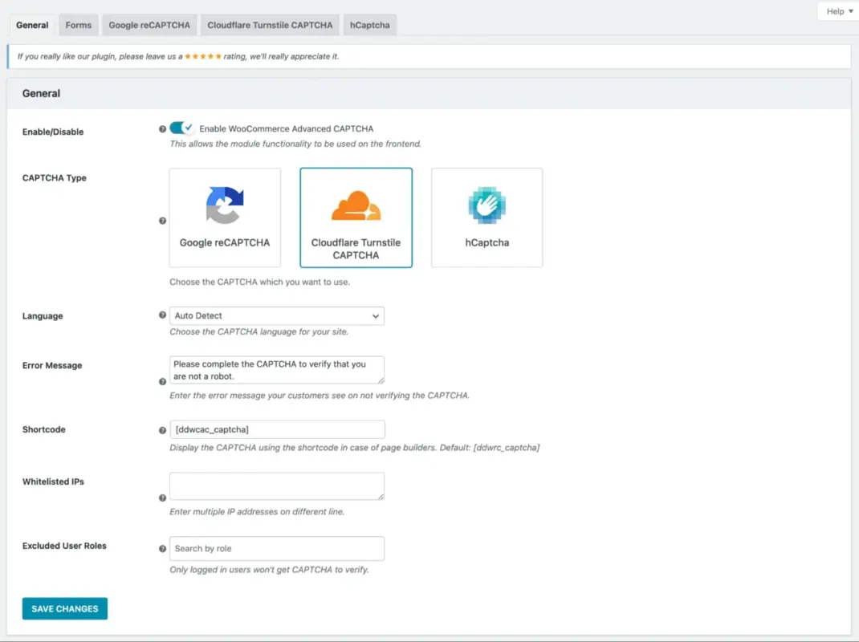Open the Language Auto Detect dropdown
The height and width of the screenshot is (642, 859).
277,316
